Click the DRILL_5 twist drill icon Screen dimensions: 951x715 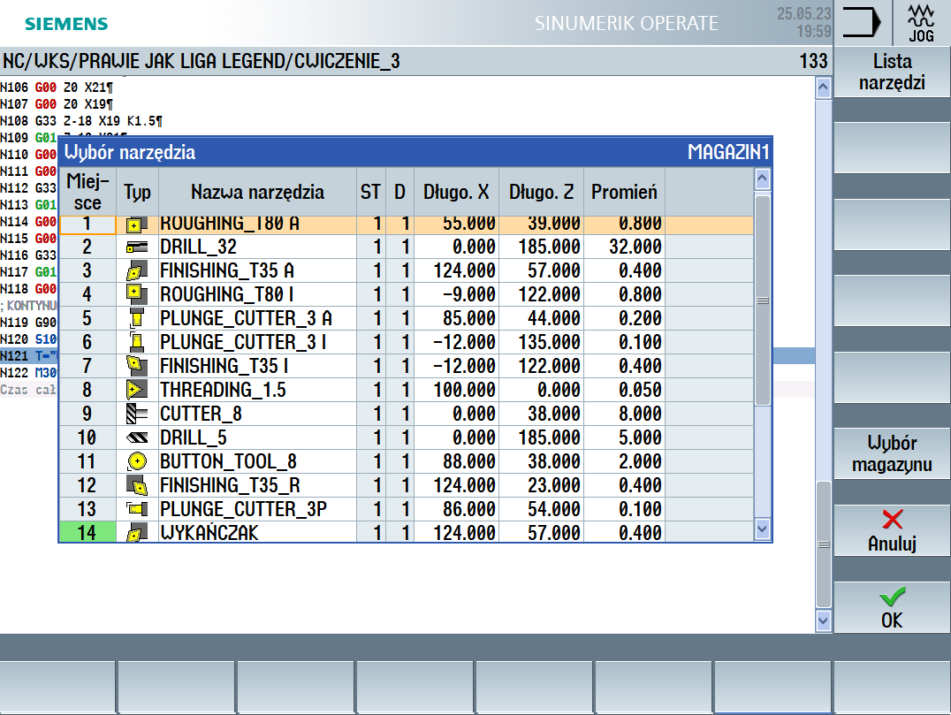point(136,437)
